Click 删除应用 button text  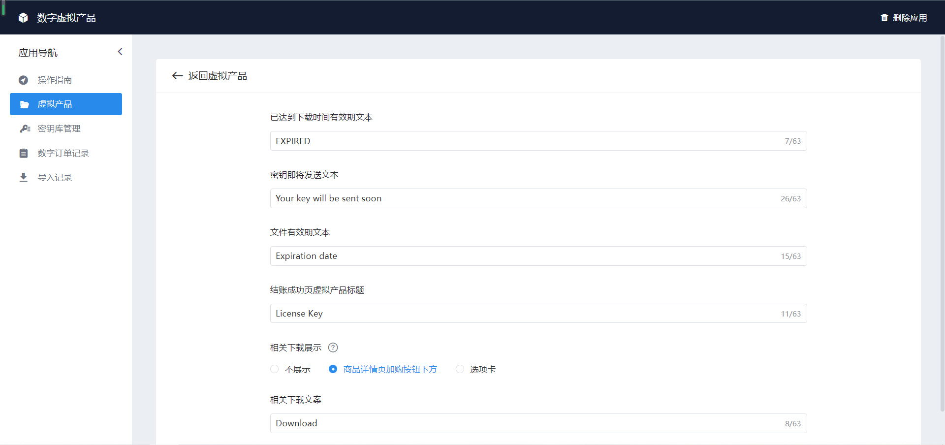click(910, 18)
